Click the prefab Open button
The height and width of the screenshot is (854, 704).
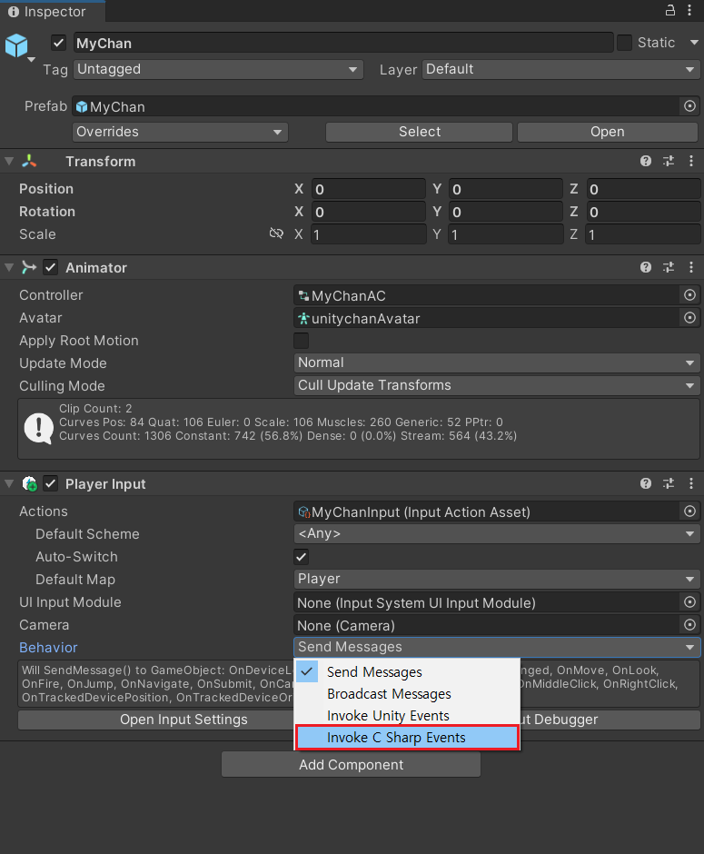pyautogui.click(x=608, y=132)
